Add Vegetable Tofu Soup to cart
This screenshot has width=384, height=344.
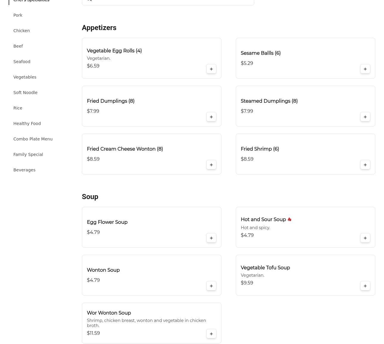365,286
